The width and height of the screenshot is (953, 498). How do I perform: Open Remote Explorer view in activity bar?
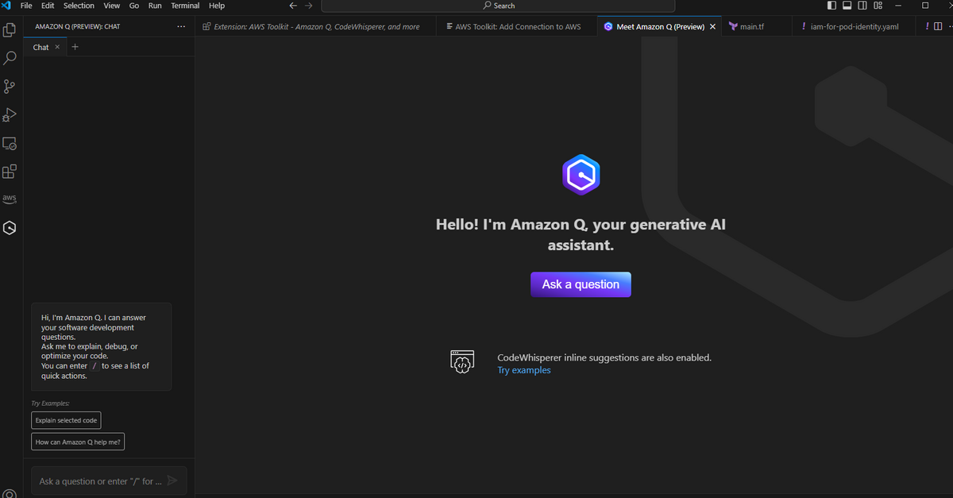(x=10, y=144)
